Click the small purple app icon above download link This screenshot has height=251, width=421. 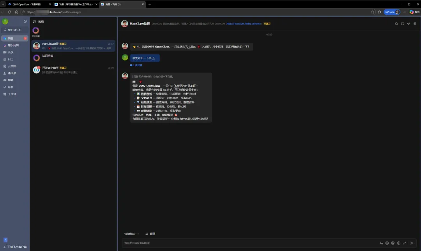coord(5,240)
